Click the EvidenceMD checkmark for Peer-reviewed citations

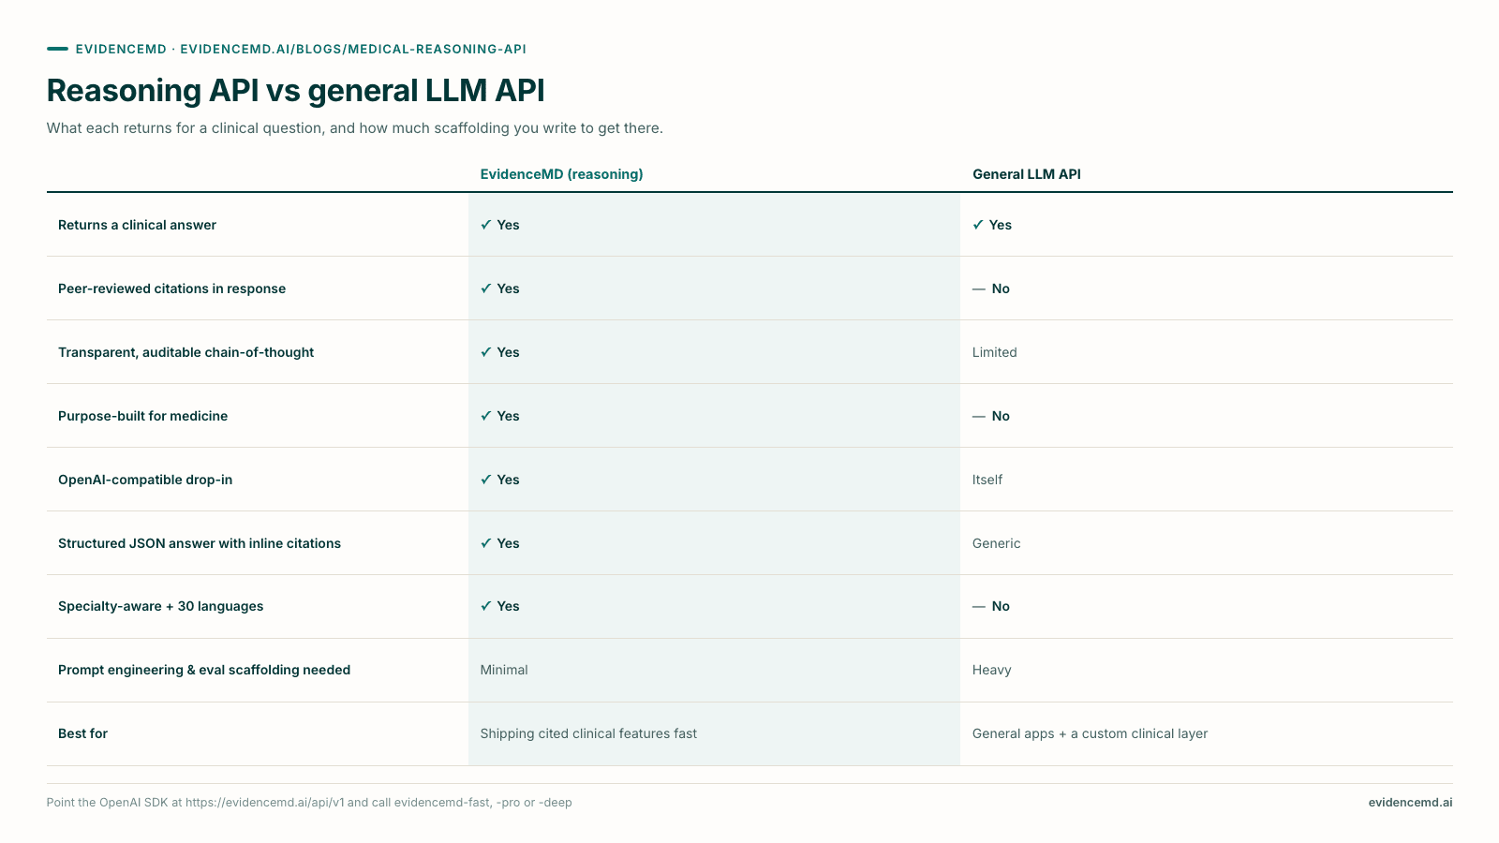coord(485,288)
